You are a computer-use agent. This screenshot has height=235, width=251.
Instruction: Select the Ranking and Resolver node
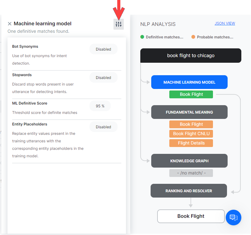coord(189,191)
